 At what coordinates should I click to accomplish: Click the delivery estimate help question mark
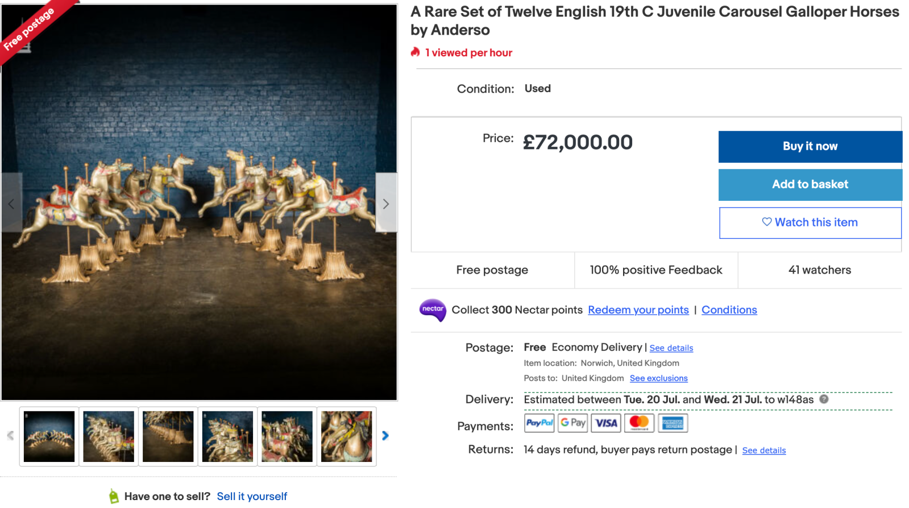(x=824, y=399)
